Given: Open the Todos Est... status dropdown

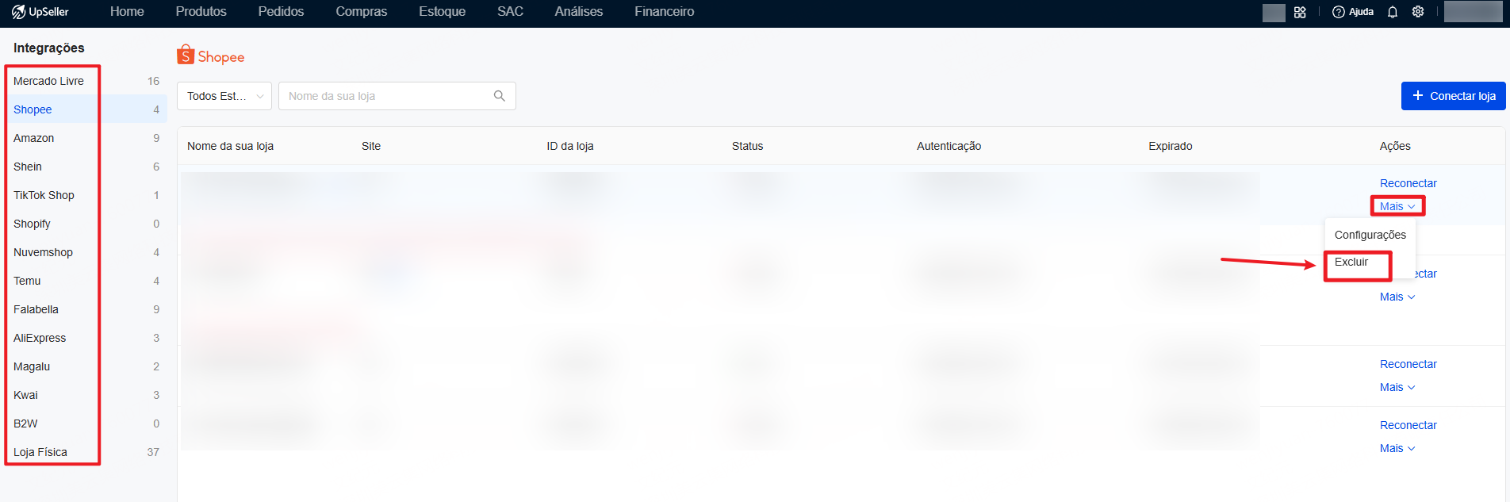Looking at the screenshot, I should coord(224,96).
